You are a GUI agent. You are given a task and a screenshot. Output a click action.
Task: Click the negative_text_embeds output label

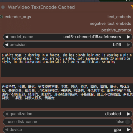click(x=110, y=24)
